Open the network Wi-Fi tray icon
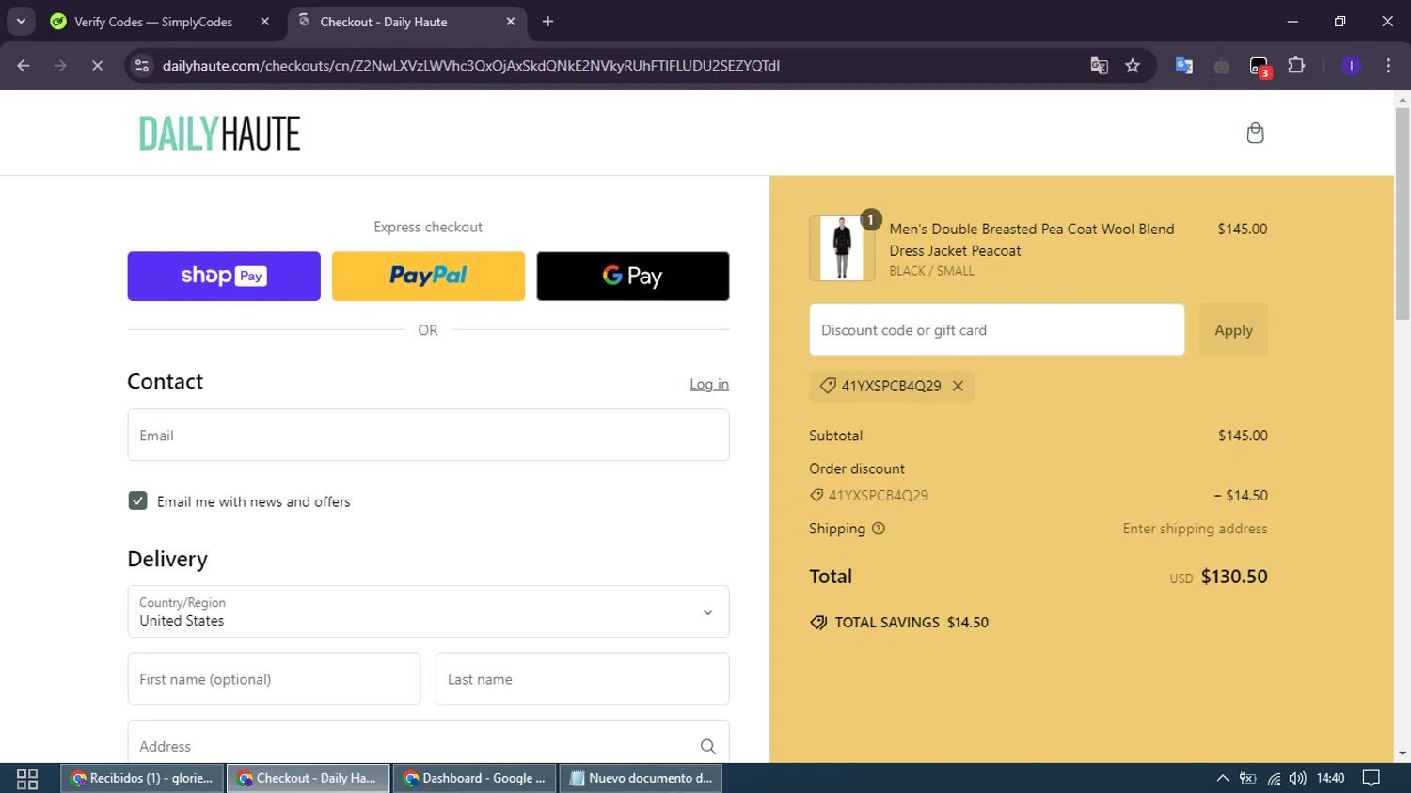 pos(1274,778)
